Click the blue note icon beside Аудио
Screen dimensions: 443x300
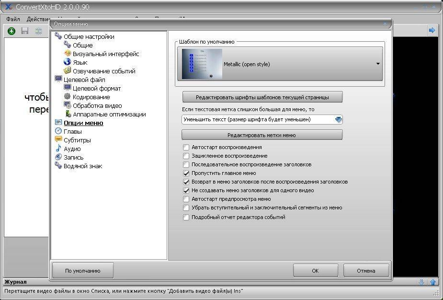[58, 148]
